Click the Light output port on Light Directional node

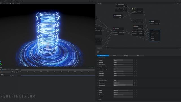point(126,11)
